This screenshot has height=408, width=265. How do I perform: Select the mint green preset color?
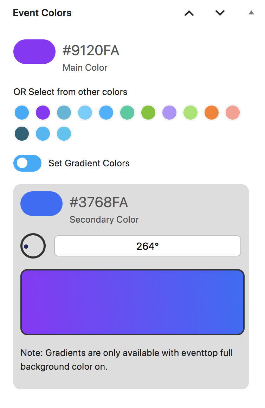coord(127,113)
